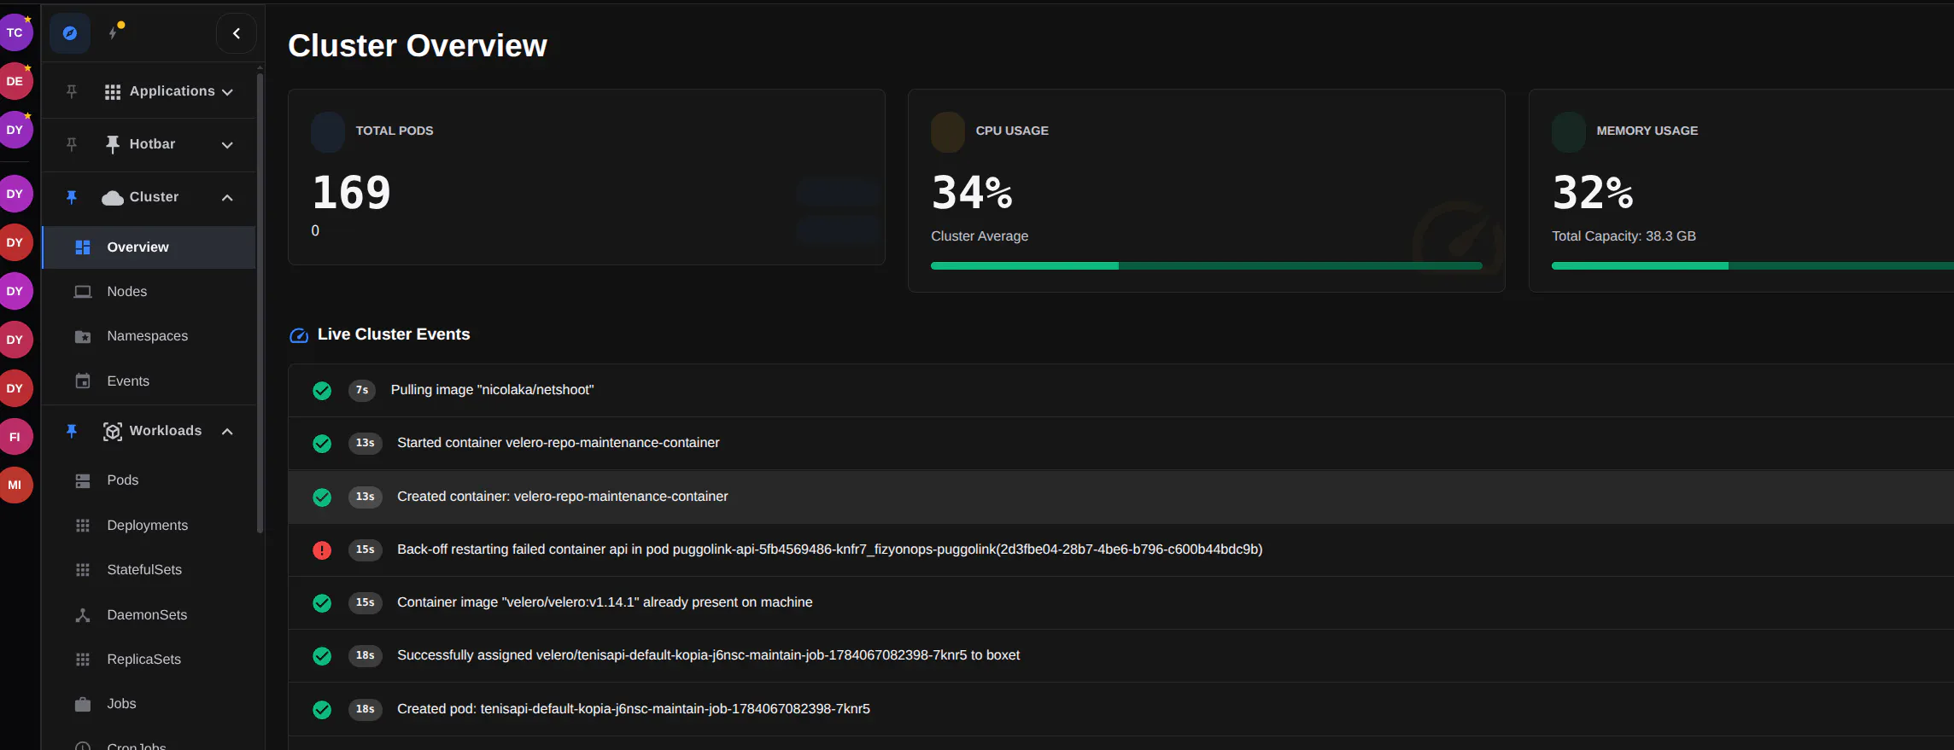Select the DE cluster avatar
The height and width of the screenshot is (750, 1954).
click(15, 81)
